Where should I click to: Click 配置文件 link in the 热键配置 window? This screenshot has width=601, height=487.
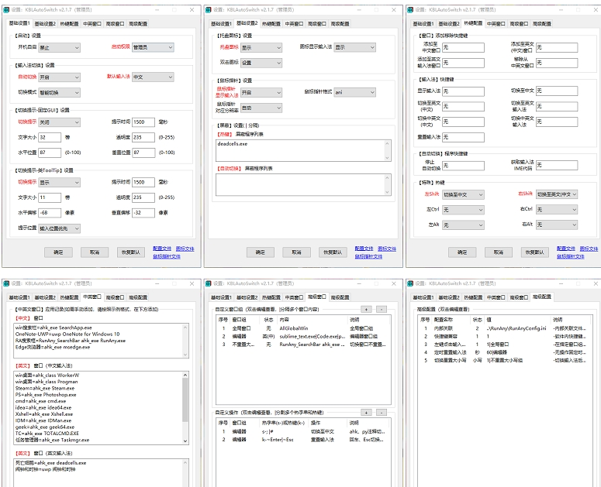click(565, 249)
